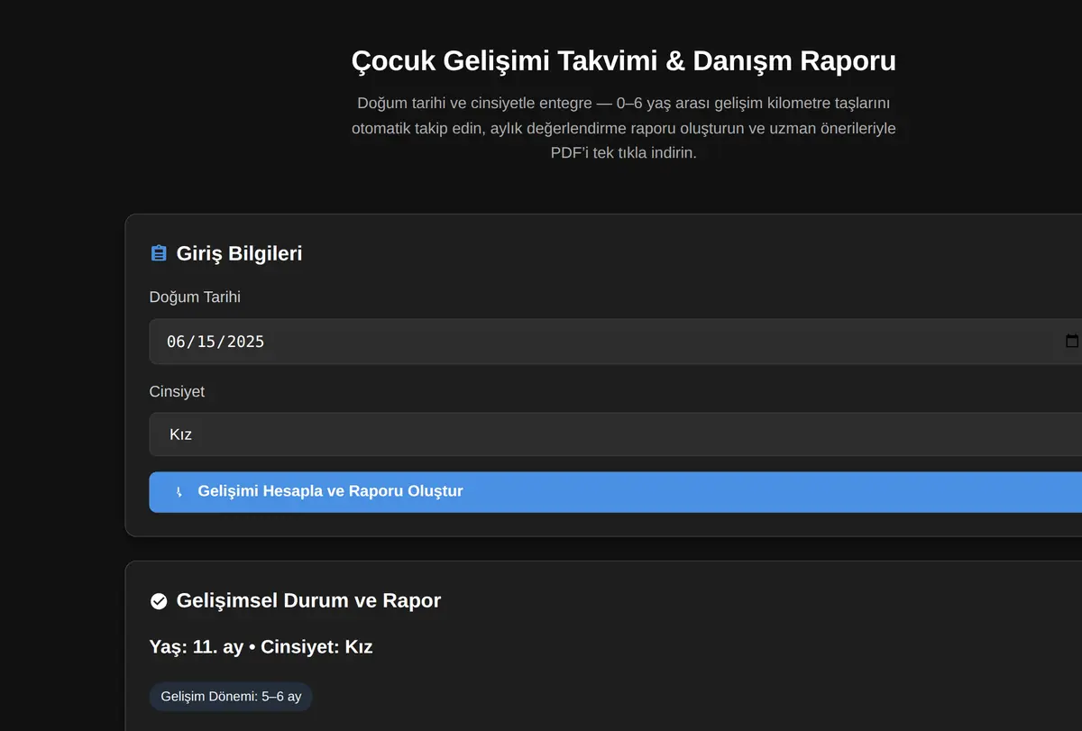
Task: Click the Doğum Tarihi label
Action: (195, 297)
